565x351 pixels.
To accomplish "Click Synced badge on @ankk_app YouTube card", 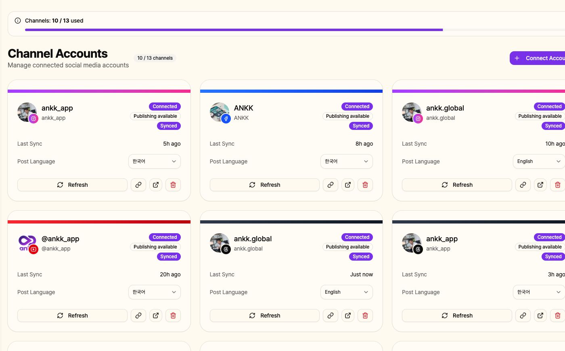I will click(169, 257).
